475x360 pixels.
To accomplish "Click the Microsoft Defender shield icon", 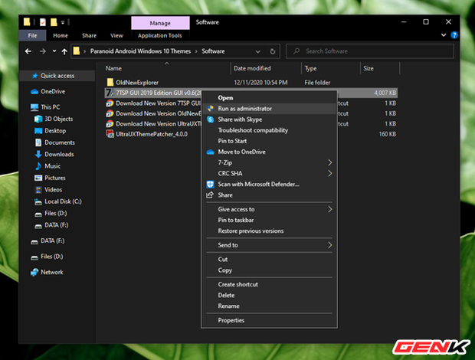I will tap(210, 184).
